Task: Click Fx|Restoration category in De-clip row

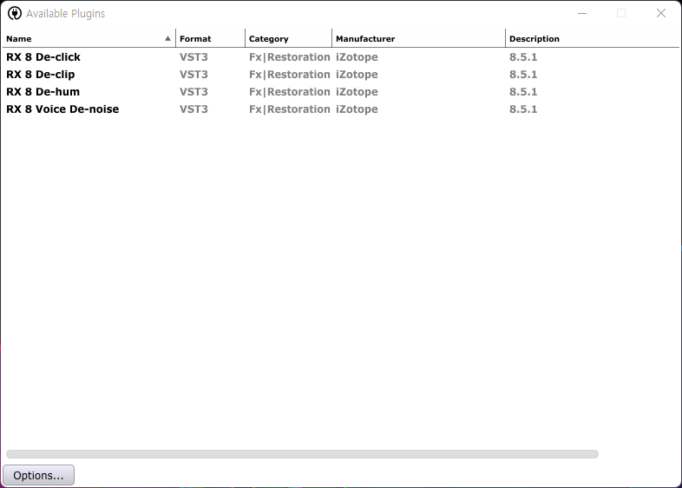Action: [290, 75]
